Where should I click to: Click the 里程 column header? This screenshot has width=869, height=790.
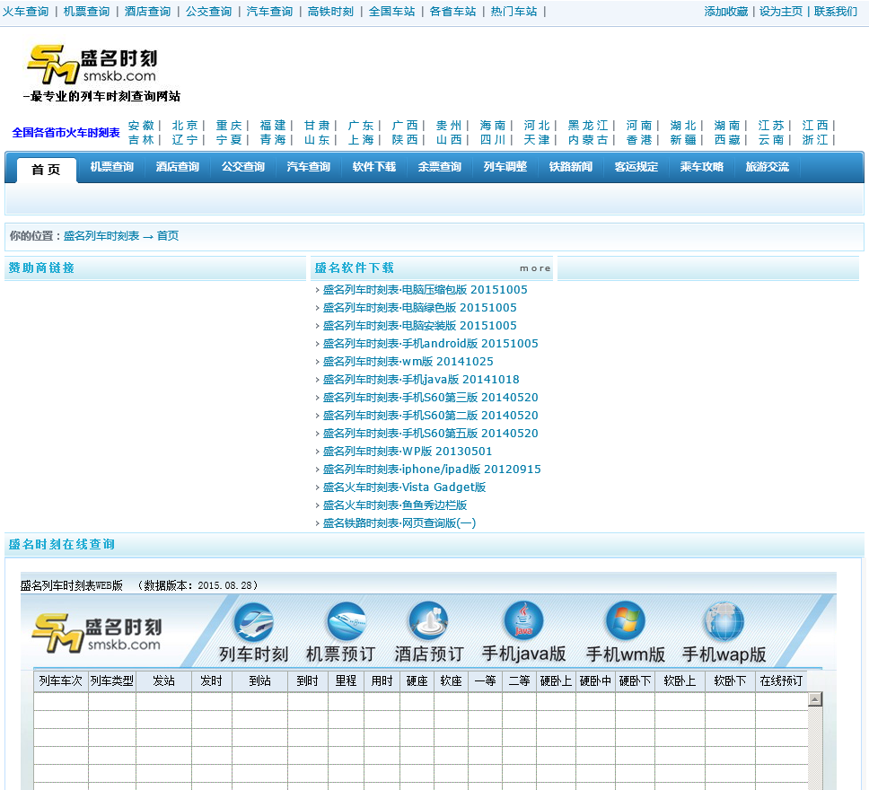click(x=346, y=680)
